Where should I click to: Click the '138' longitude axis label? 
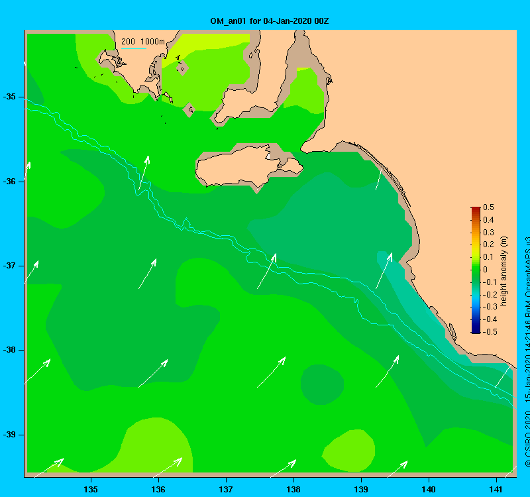[293, 489]
